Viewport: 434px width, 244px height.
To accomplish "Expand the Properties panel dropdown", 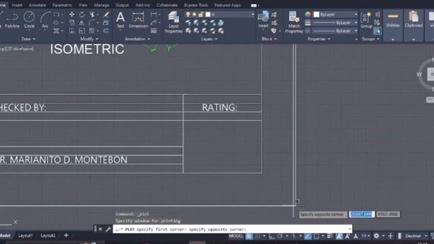I will 319,39.
